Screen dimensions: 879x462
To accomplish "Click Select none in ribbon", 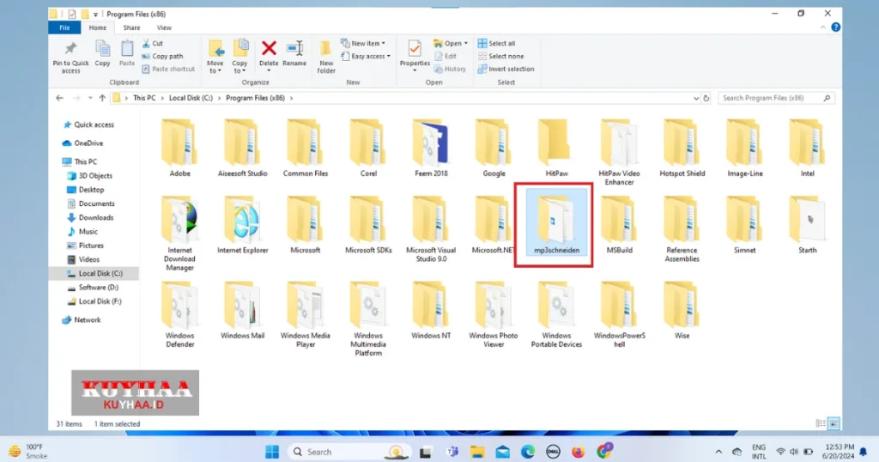I will 501,56.
